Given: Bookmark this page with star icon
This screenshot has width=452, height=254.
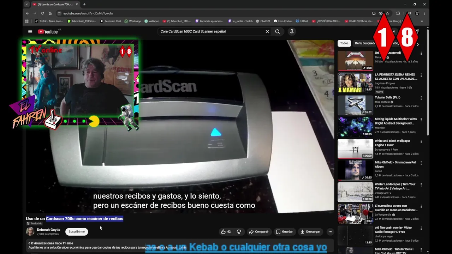Looking at the screenshot, I should click(x=387, y=13).
